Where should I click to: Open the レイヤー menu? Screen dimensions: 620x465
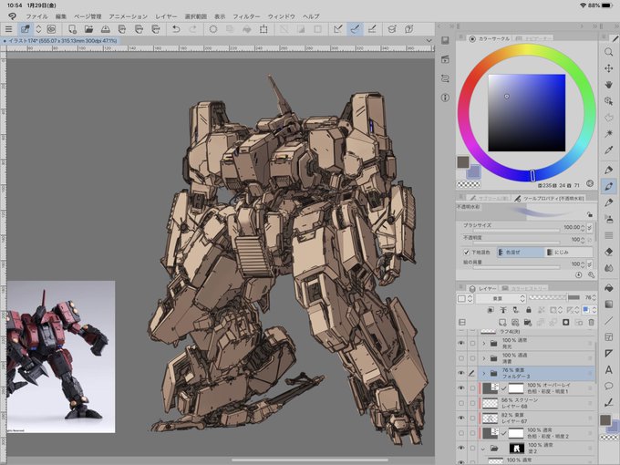point(167,16)
